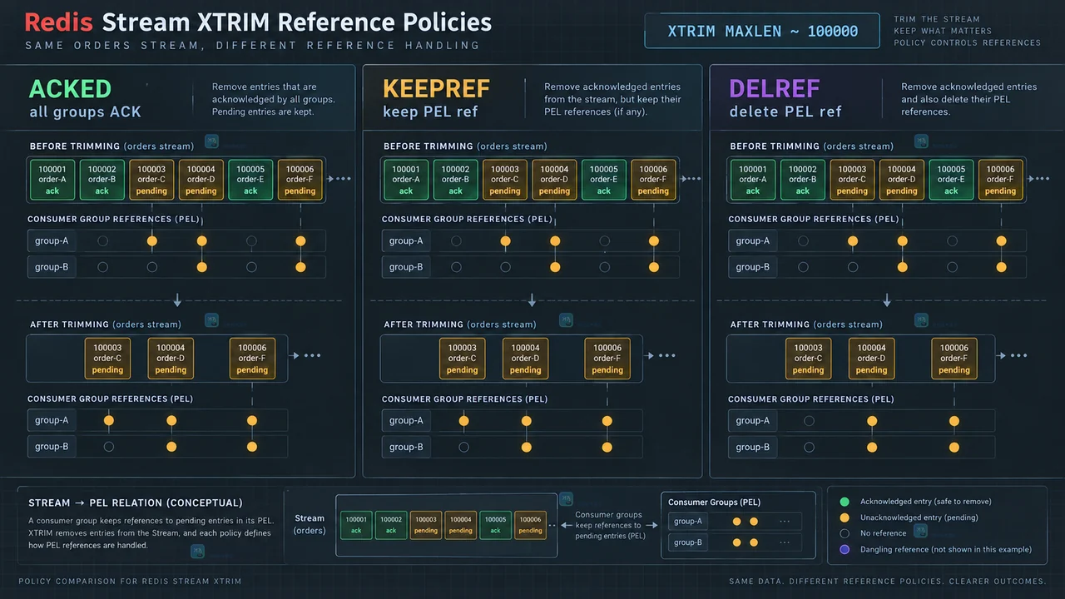
Task: Click group-A label in DELREF after-trimming PEL
Action: coord(753,420)
